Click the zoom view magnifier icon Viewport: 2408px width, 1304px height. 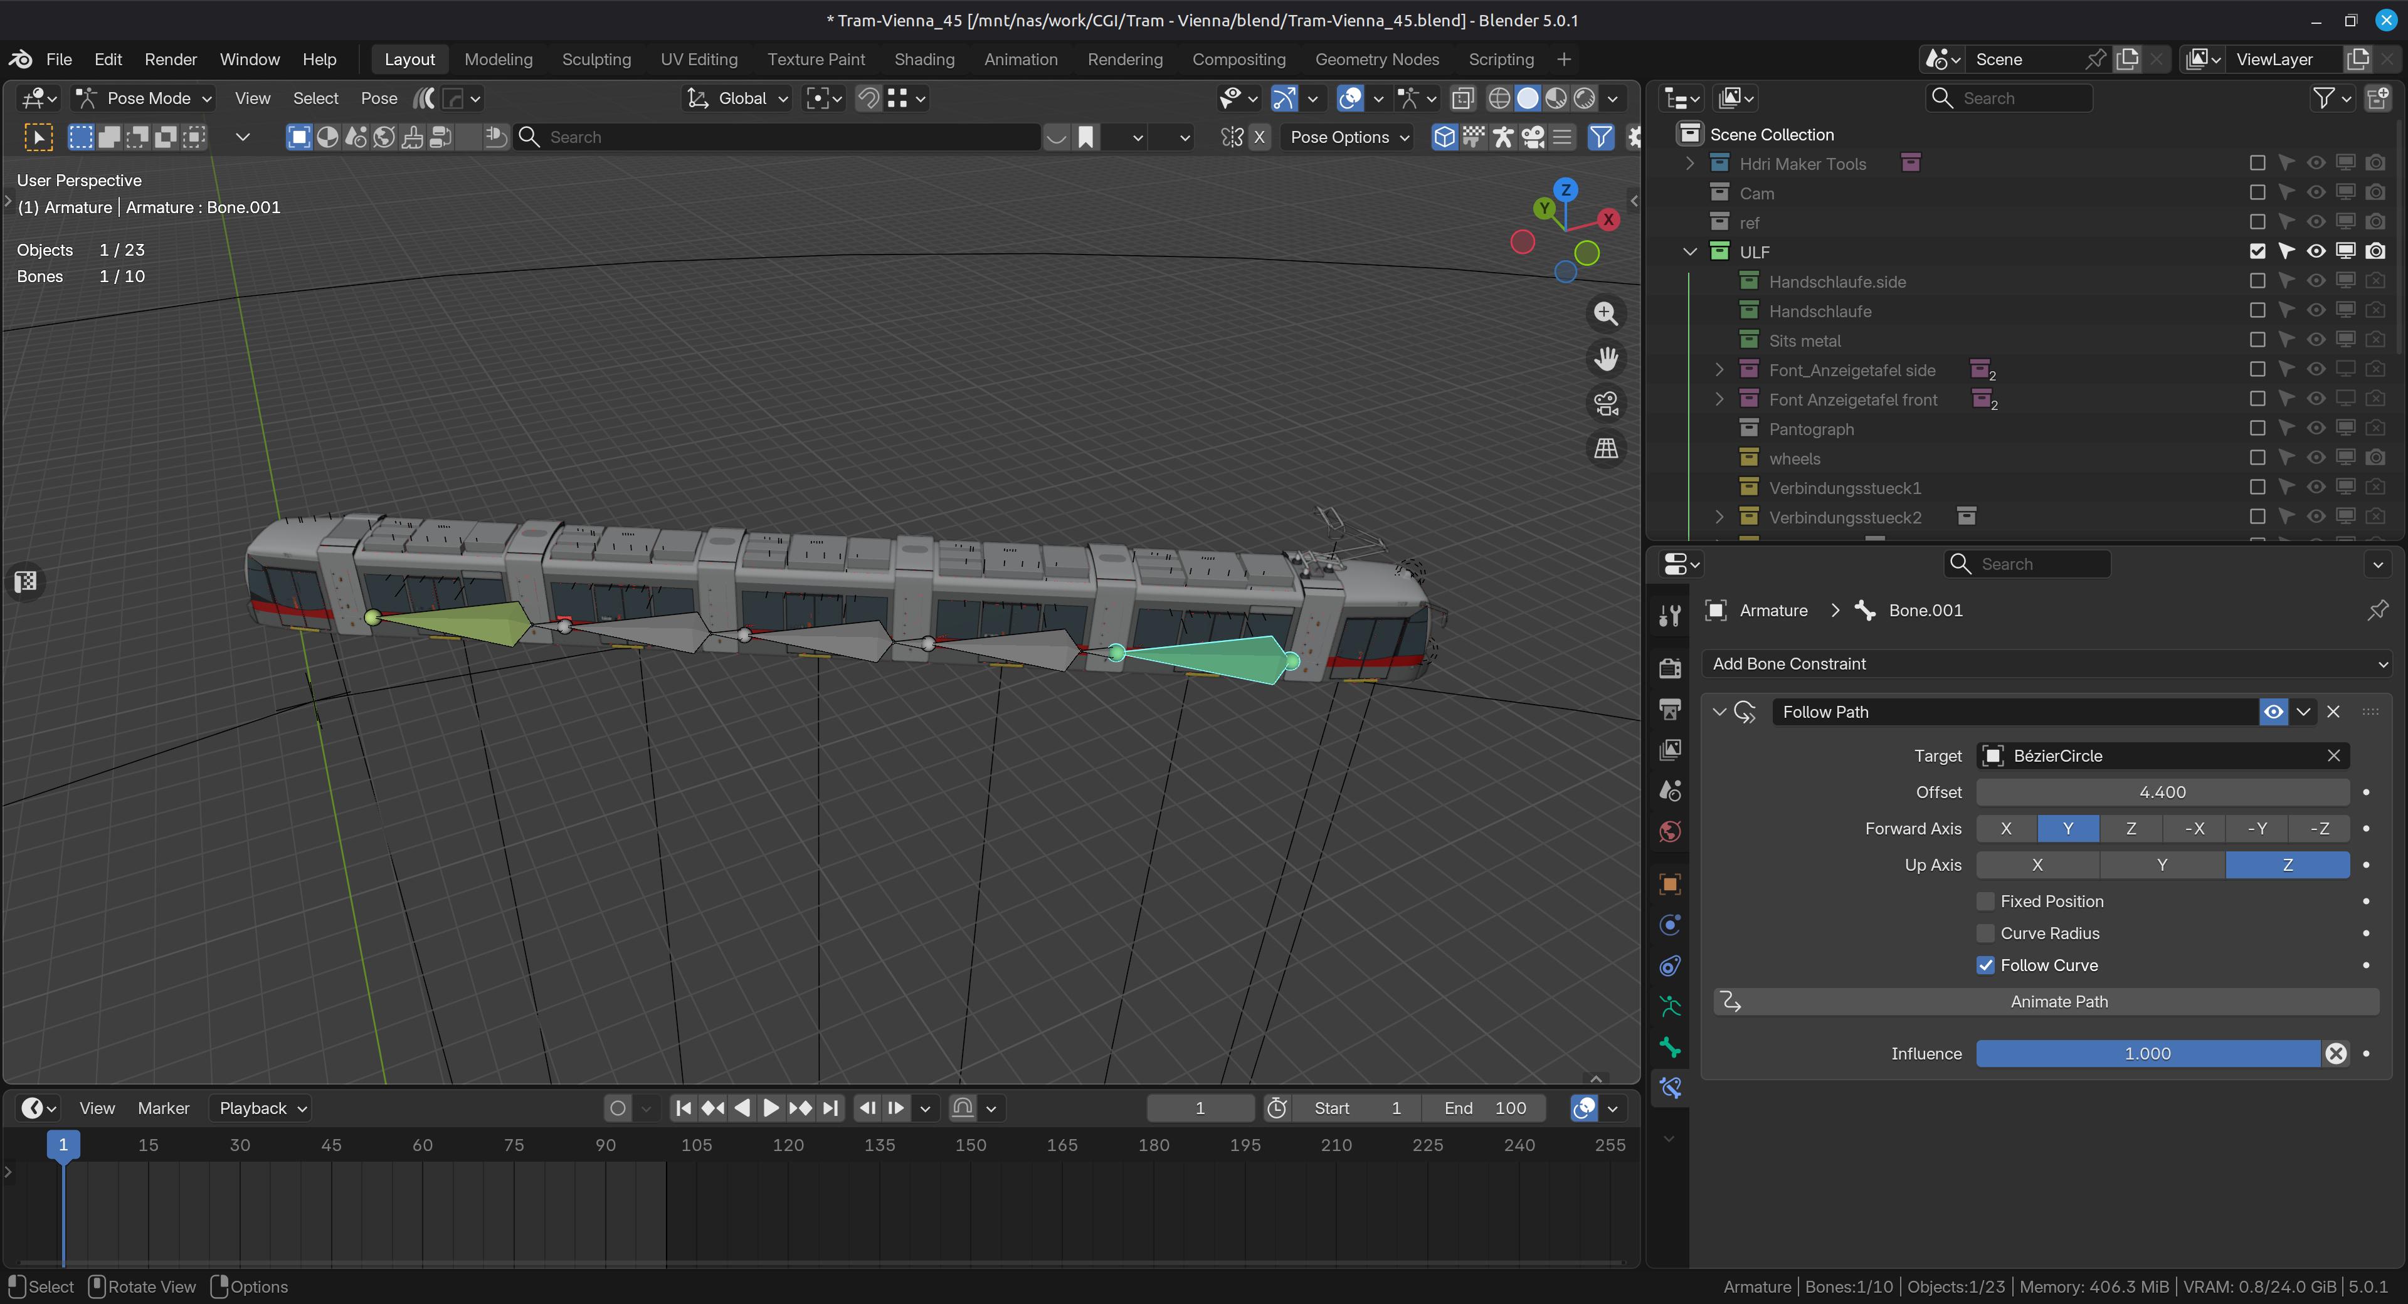point(1606,313)
